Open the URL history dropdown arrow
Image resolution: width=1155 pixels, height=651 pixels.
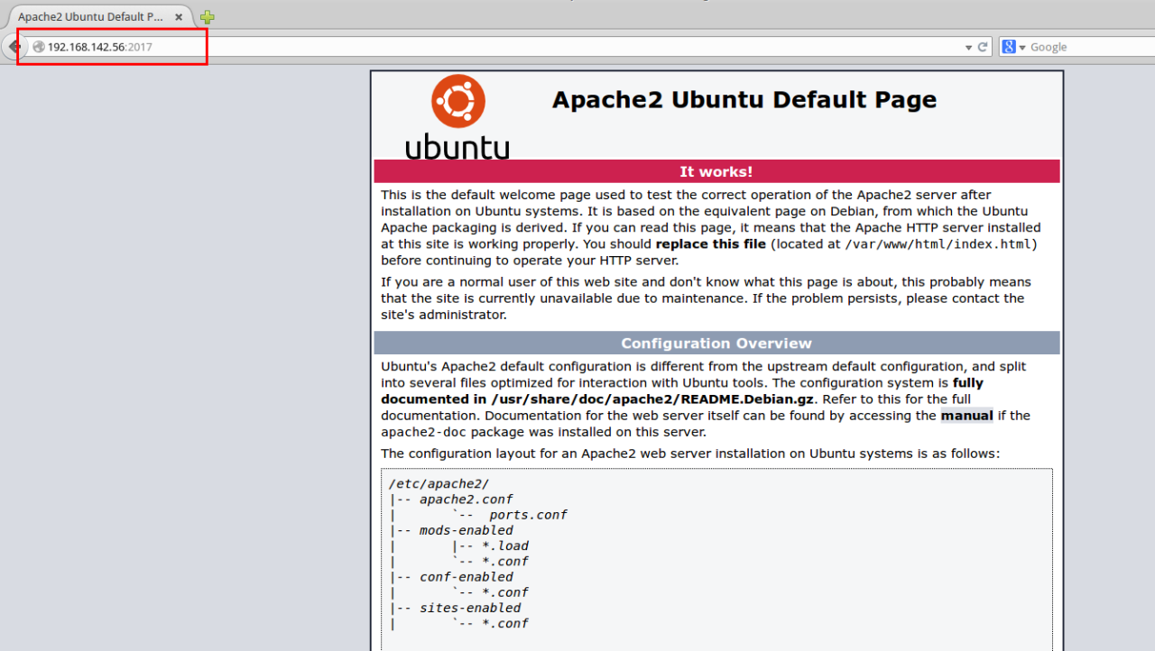pos(969,47)
